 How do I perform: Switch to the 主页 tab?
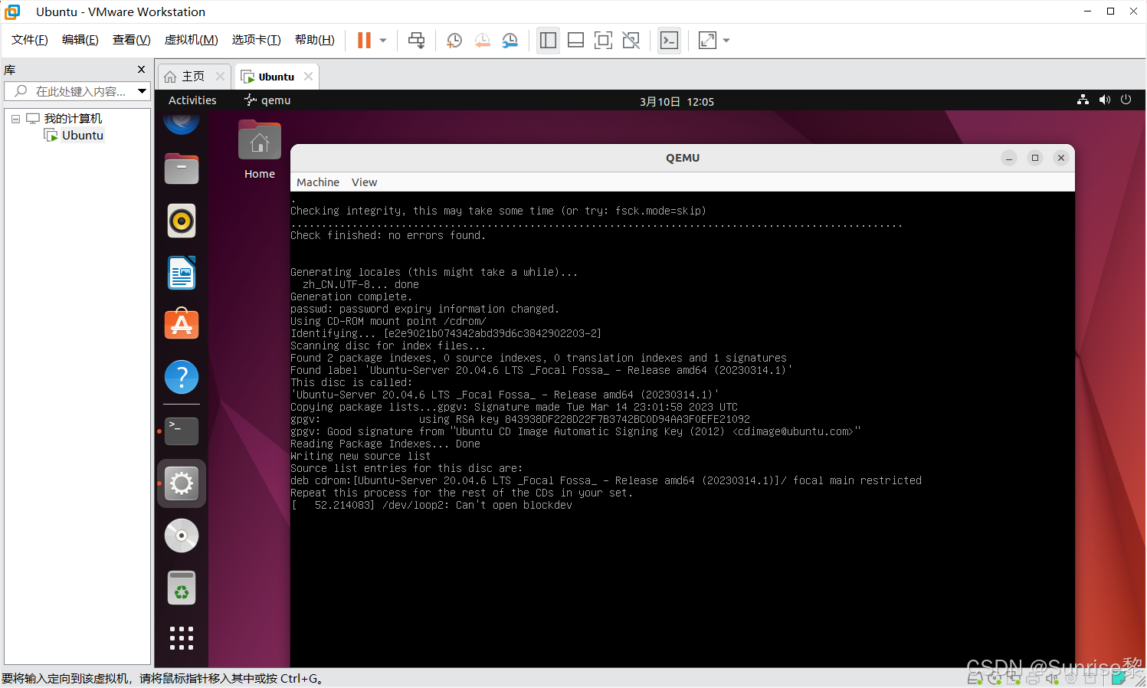[185, 77]
